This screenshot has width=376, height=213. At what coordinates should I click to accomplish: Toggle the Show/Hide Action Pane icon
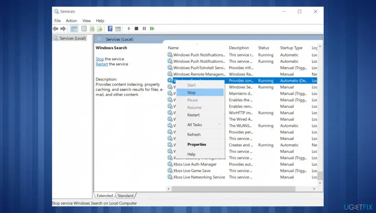pos(118,29)
